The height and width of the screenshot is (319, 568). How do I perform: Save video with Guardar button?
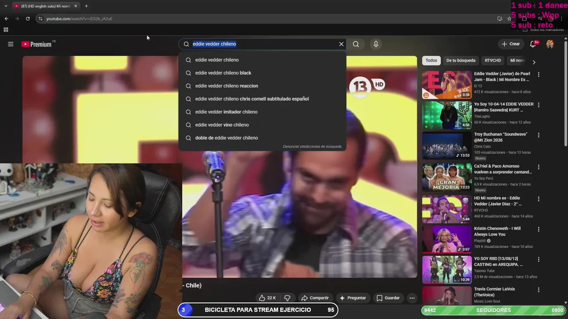388,298
